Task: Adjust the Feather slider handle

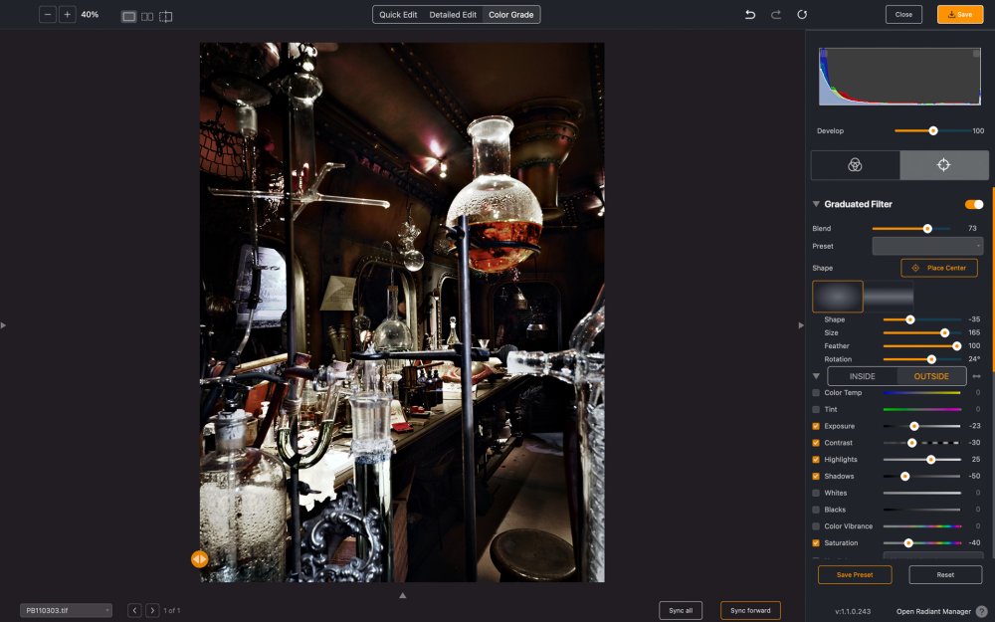Action: pos(956,346)
